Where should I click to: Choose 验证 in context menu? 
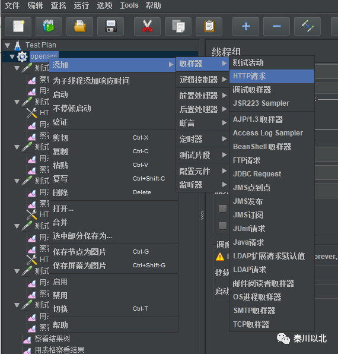coord(112,122)
